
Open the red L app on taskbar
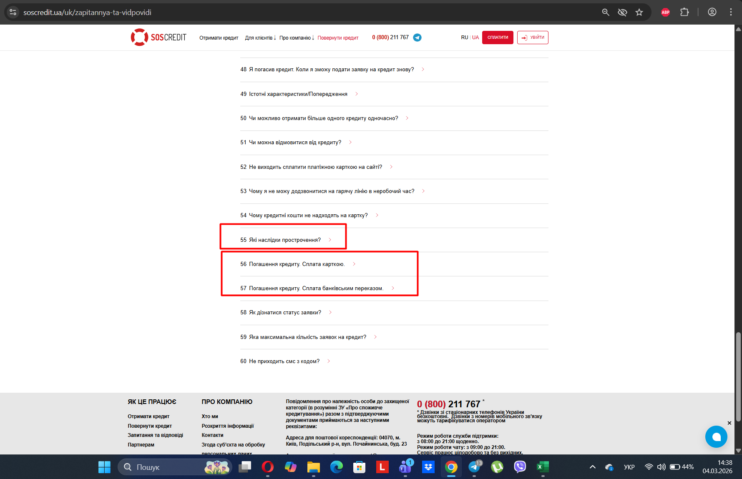pos(382,467)
